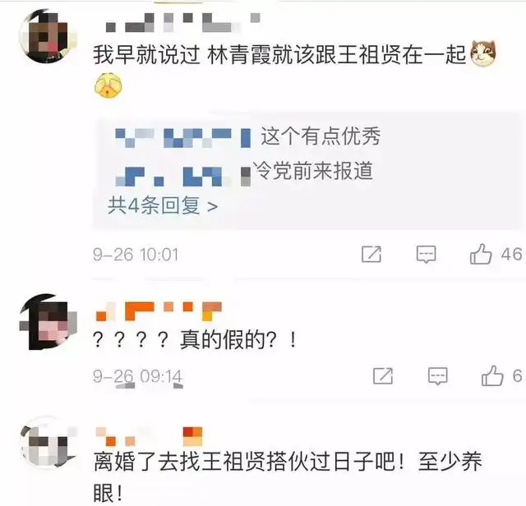526x506 pixels.
Task: Open replies for the 9-26 10:01 comment
Action: point(426,254)
